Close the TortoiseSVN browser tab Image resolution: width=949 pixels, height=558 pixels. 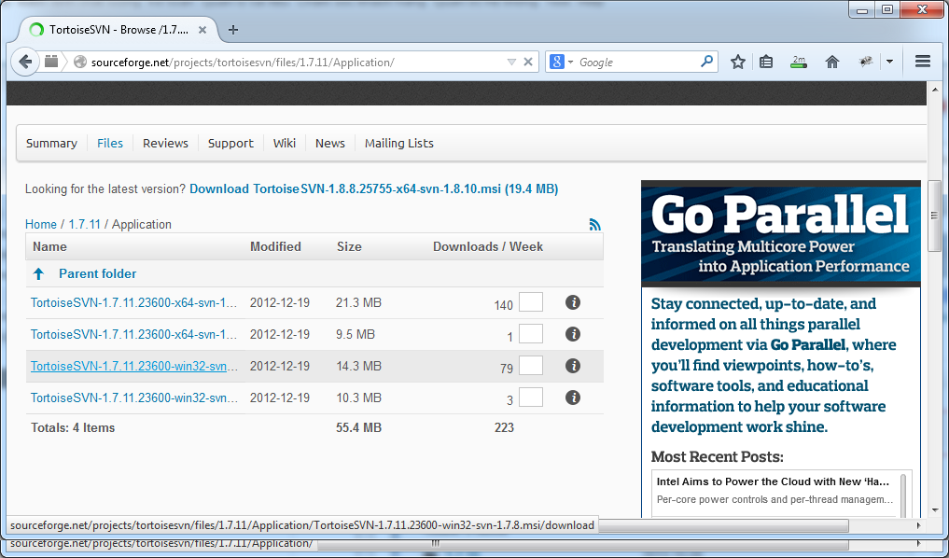click(x=202, y=30)
